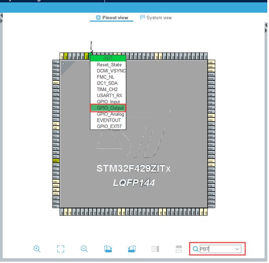Click the horizontal flip icon
Viewport: 269px width, 263px height.
coord(155,249)
